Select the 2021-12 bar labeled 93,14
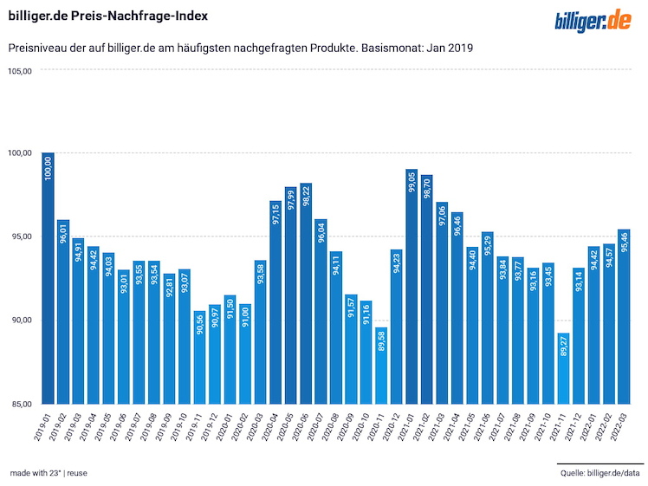The height and width of the screenshot is (486, 648). (580, 335)
